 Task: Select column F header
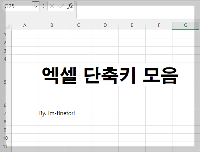pyautogui.click(x=159, y=25)
